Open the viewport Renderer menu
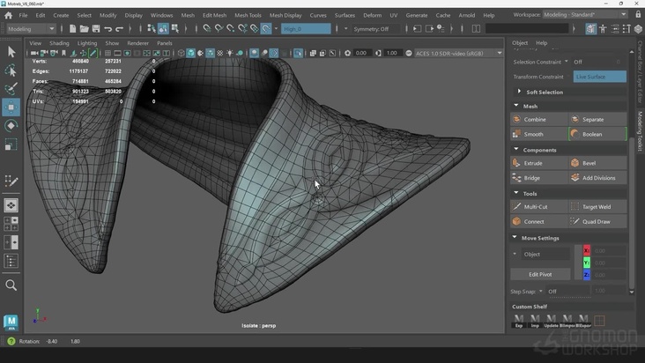The width and height of the screenshot is (645, 363). (x=137, y=43)
